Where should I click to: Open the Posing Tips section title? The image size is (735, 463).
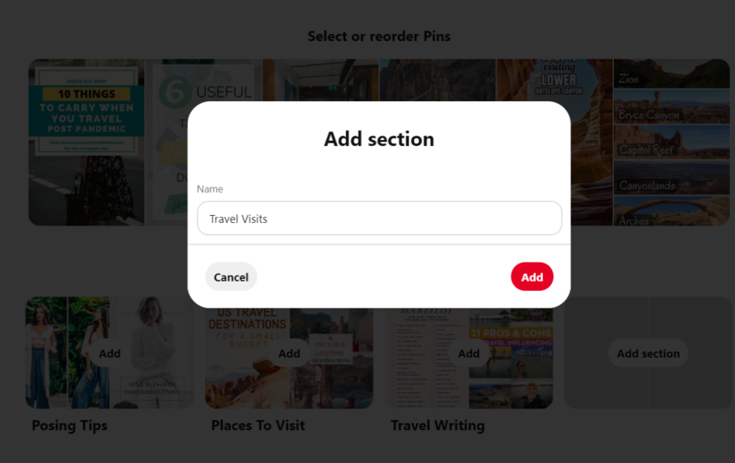[x=69, y=425]
